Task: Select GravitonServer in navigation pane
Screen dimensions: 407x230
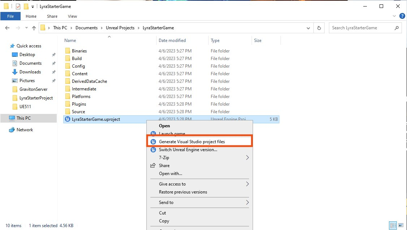Action: (x=34, y=89)
